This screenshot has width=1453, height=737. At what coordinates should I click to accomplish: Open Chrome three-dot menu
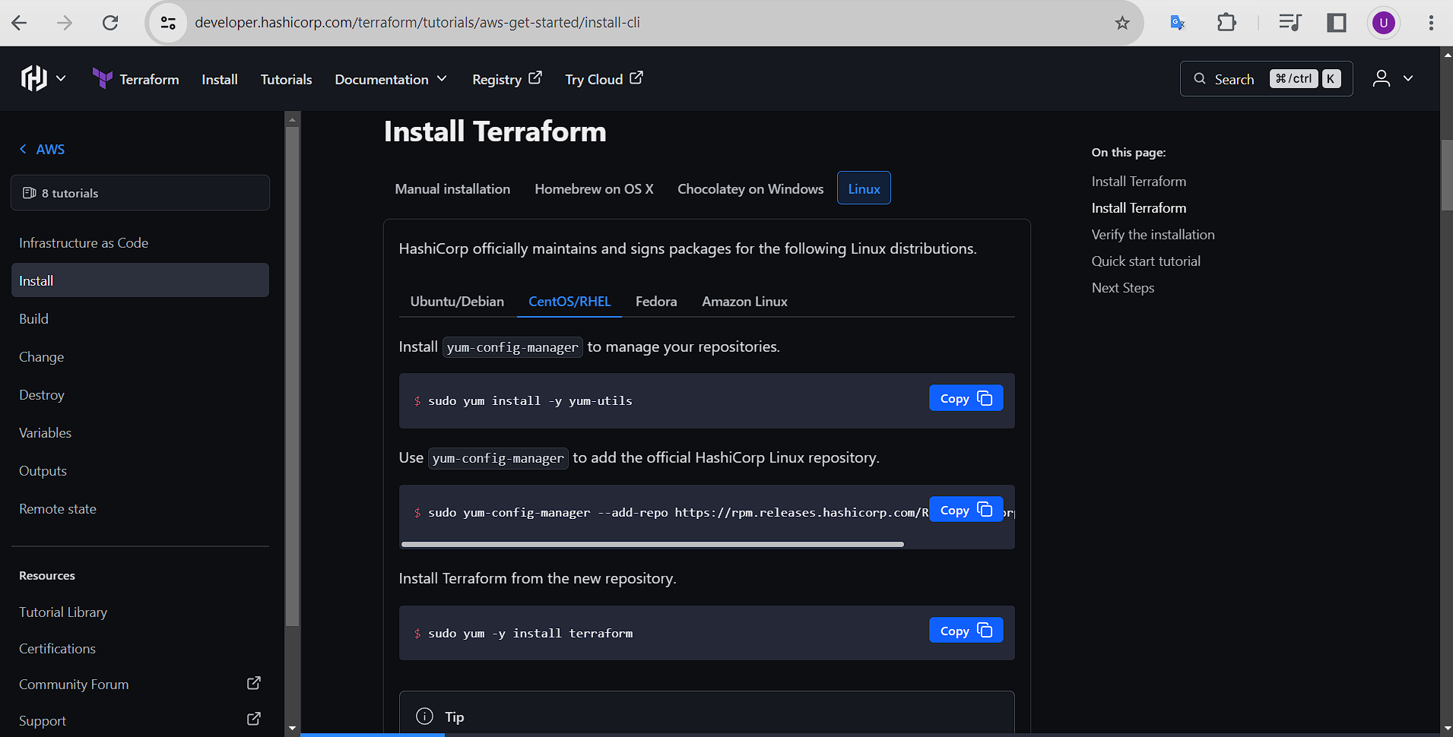click(x=1430, y=23)
